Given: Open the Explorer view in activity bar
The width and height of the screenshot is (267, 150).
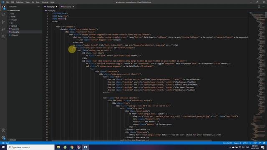Looking at the screenshot, I should 3,7.
